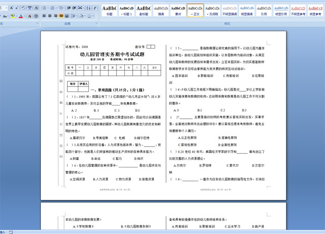This screenshot has width=325, height=234.
Task: Open the highlight color dropdown arrow
Action: (17, 16)
